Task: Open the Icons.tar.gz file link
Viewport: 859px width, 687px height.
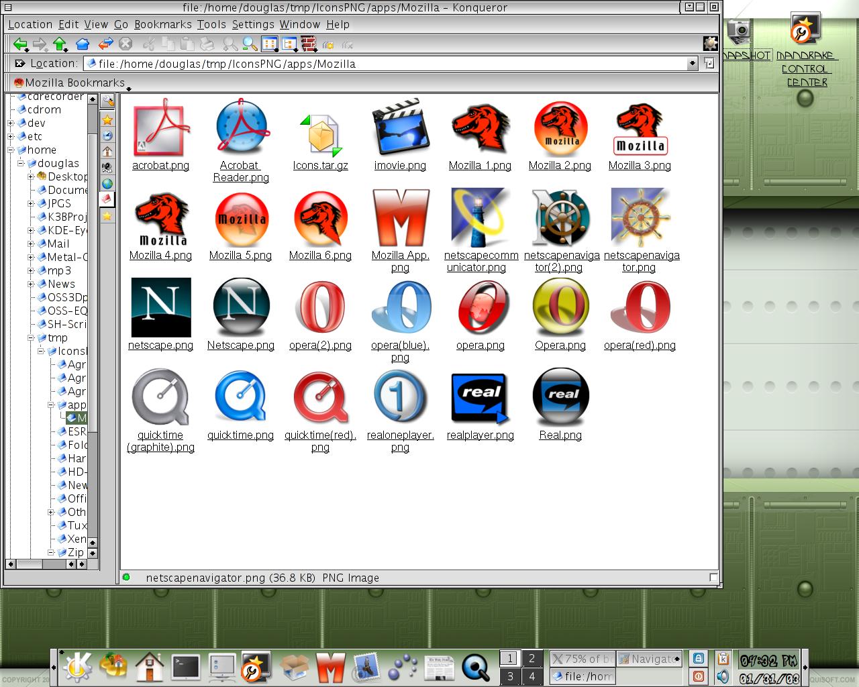Action: point(320,165)
